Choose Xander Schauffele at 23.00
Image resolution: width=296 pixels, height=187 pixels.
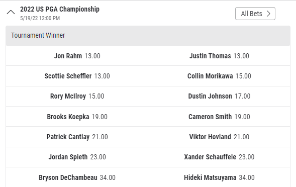(219, 157)
